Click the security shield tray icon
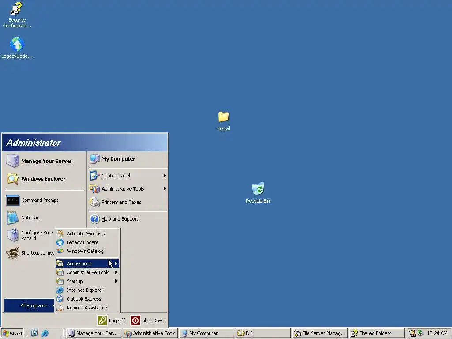This screenshot has width=452, height=339. pyautogui.click(x=413, y=333)
